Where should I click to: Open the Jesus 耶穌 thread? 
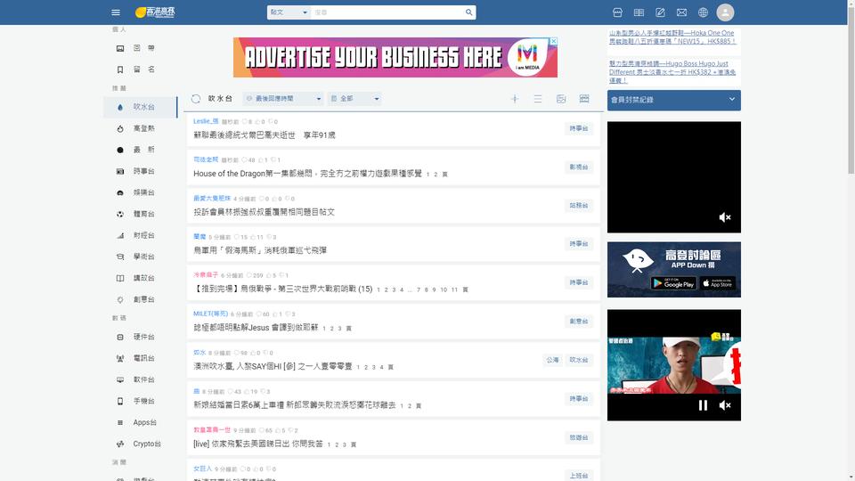pyautogui.click(x=256, y=328)
